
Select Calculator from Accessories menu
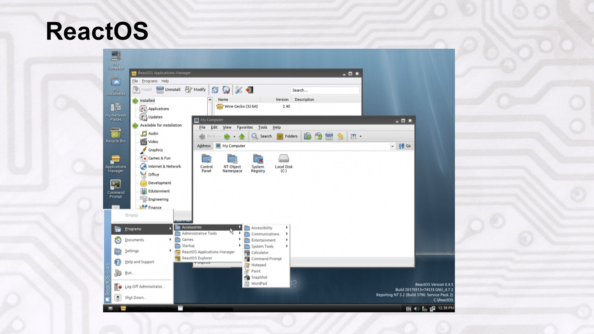tap(260, 253)
